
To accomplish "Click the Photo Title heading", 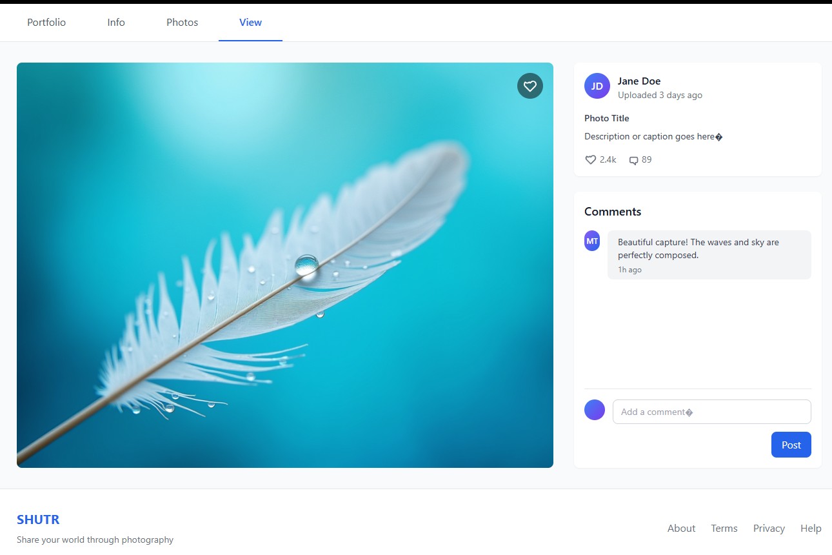I will pyautogui.click(x=606, y=119).
